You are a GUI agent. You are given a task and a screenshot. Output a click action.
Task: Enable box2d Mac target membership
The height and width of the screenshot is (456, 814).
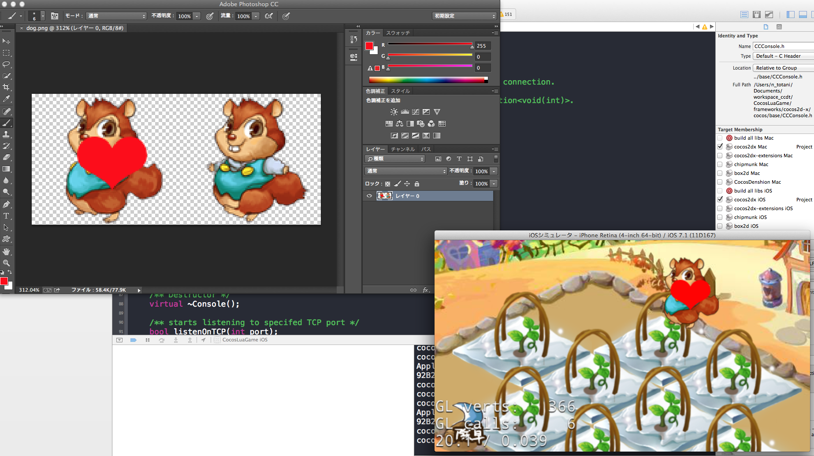pos(720,173)
